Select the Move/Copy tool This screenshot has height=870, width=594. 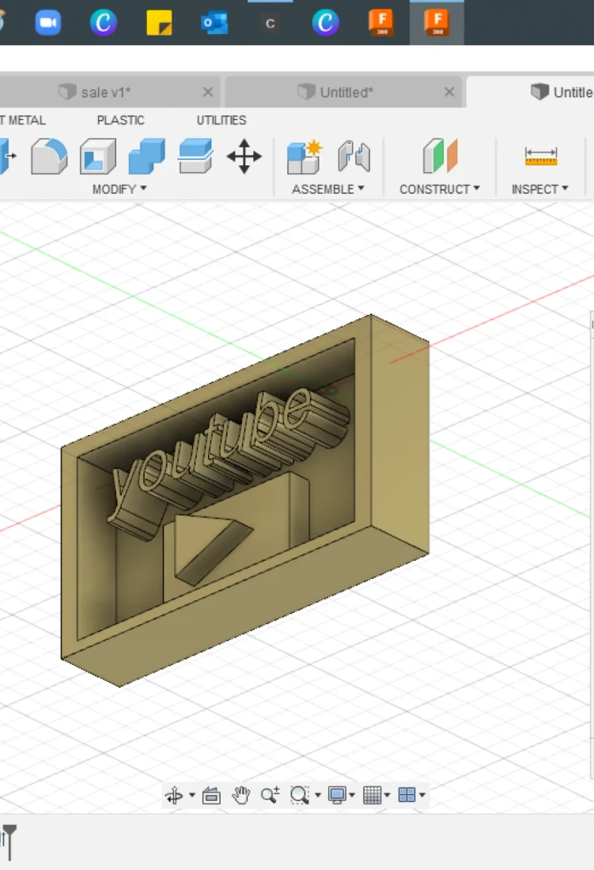tap(244, 157)
